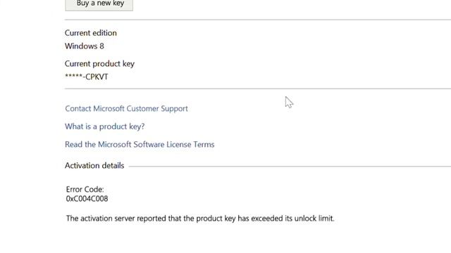Click the Activation details heading

pos(94,166)
